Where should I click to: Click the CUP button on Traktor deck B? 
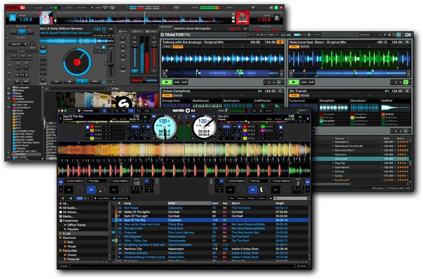(311, 82)
